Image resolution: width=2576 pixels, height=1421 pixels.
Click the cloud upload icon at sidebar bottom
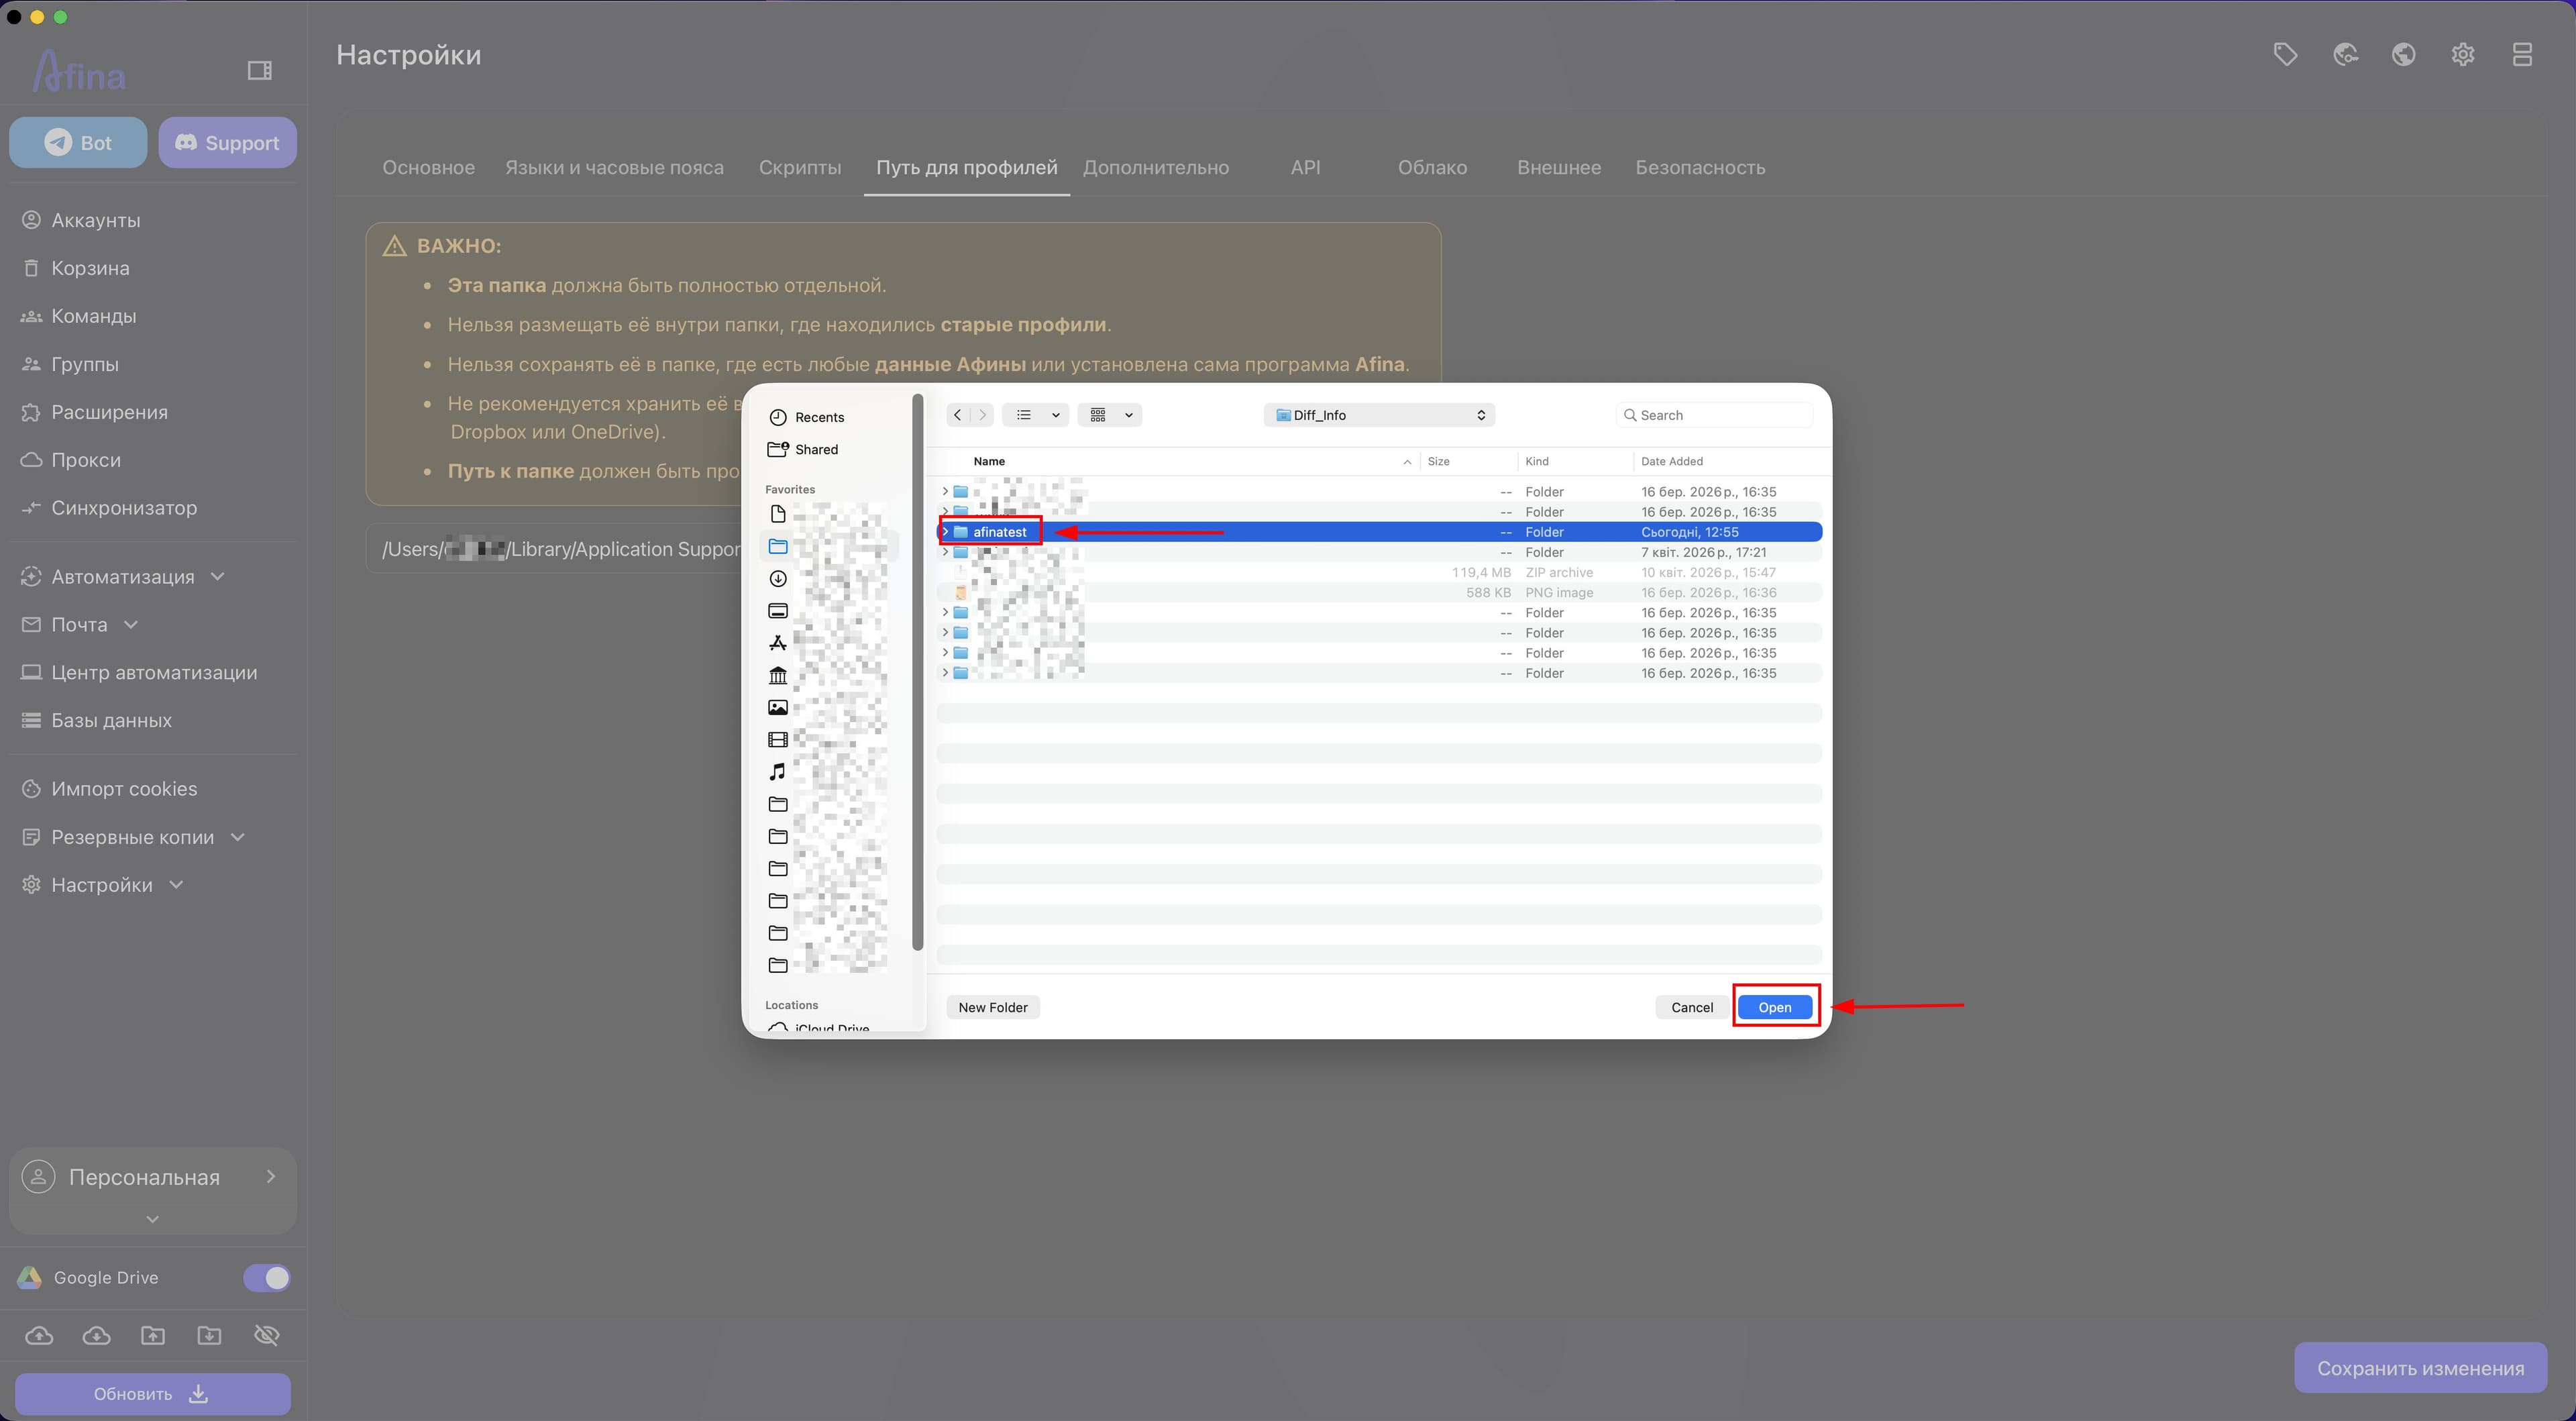(39, 1336)
